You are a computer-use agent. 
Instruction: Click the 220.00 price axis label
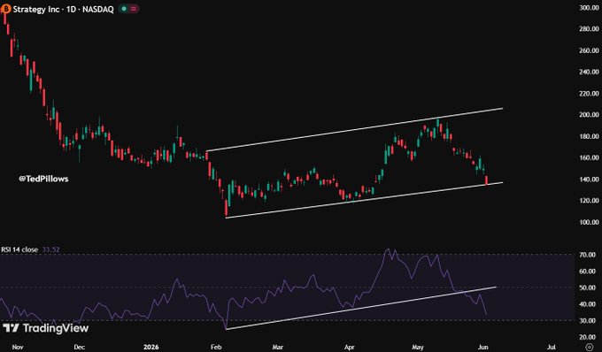(589, 94)
